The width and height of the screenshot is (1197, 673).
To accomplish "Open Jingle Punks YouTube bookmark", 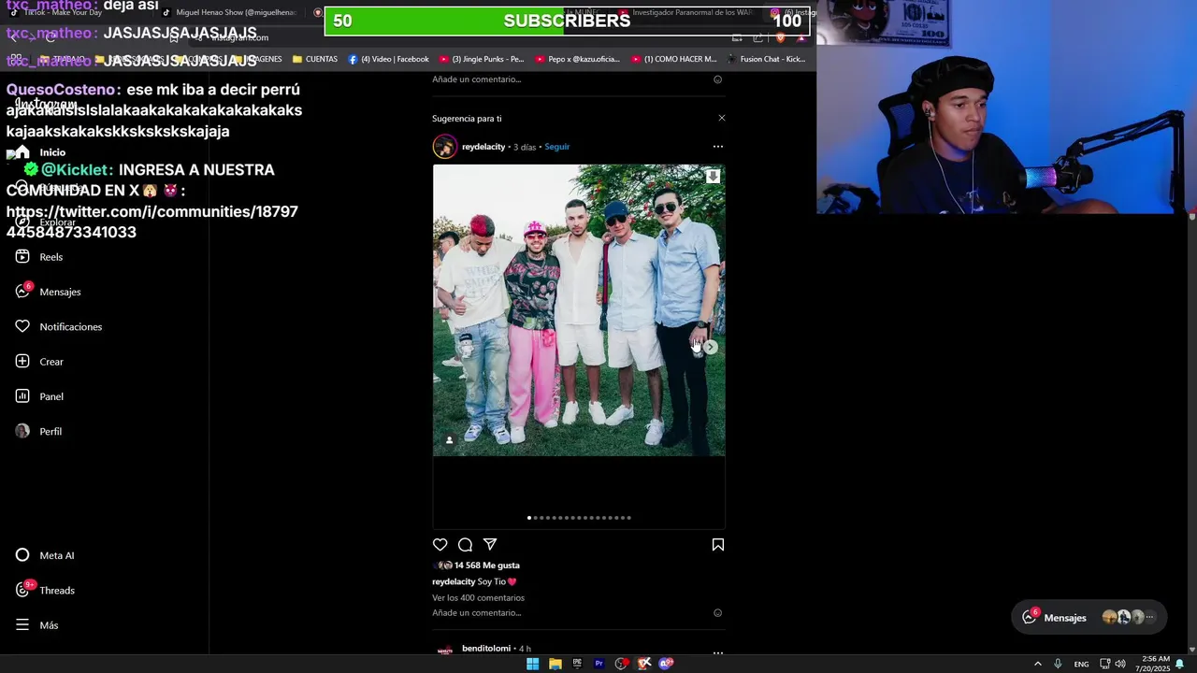I will coord(482,59).
